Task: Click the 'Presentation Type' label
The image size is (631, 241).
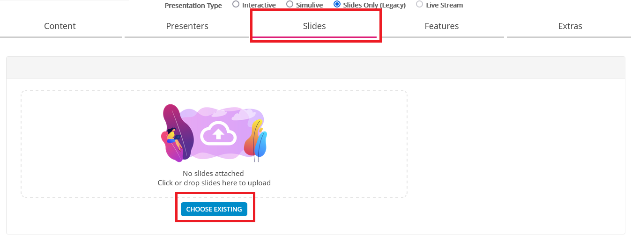Action: point(193,6)
